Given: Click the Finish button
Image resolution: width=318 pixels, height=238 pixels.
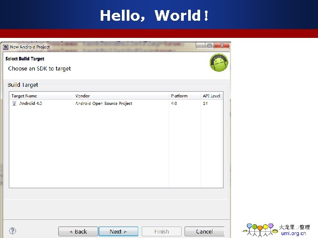Looking at the screenshot, I should (x=162, y=231).
